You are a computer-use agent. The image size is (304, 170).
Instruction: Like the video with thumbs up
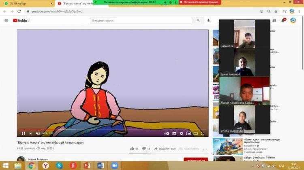click(x=134, y=149)
